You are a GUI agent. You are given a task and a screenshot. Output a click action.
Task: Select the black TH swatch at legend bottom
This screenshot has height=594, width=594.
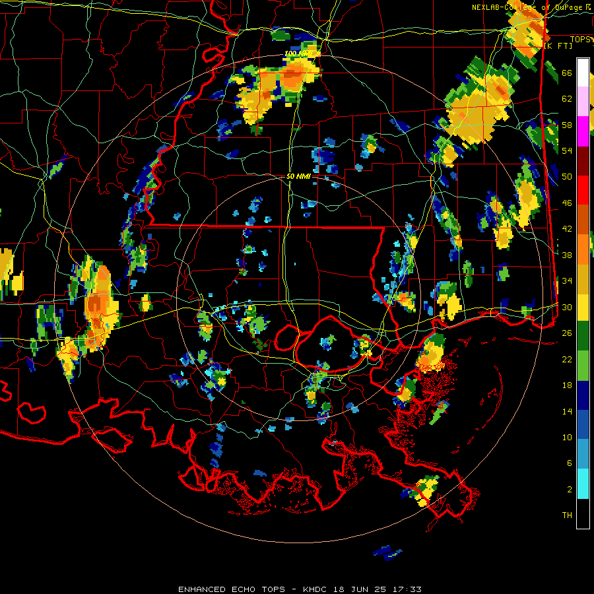583,513
